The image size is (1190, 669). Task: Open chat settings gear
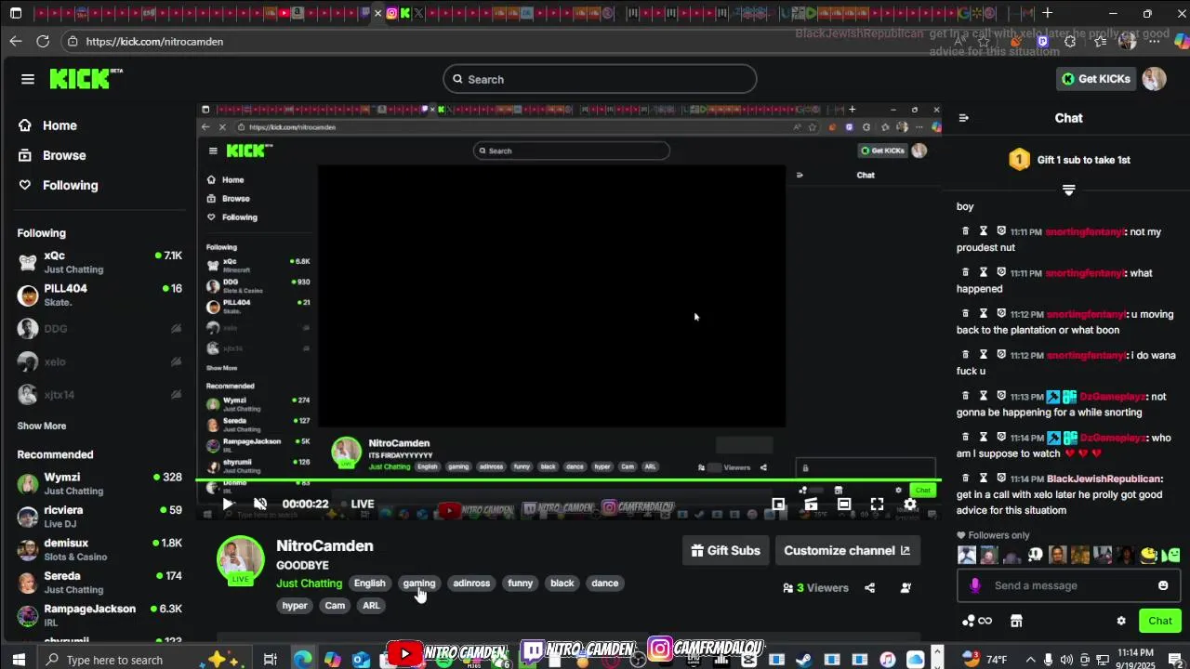click(1121, 621)
